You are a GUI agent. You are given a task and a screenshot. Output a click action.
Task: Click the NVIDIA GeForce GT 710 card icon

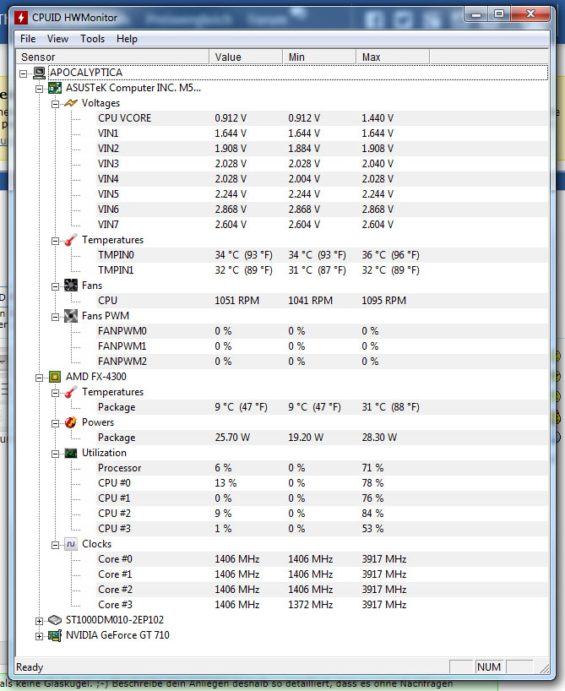coord(55,635)
